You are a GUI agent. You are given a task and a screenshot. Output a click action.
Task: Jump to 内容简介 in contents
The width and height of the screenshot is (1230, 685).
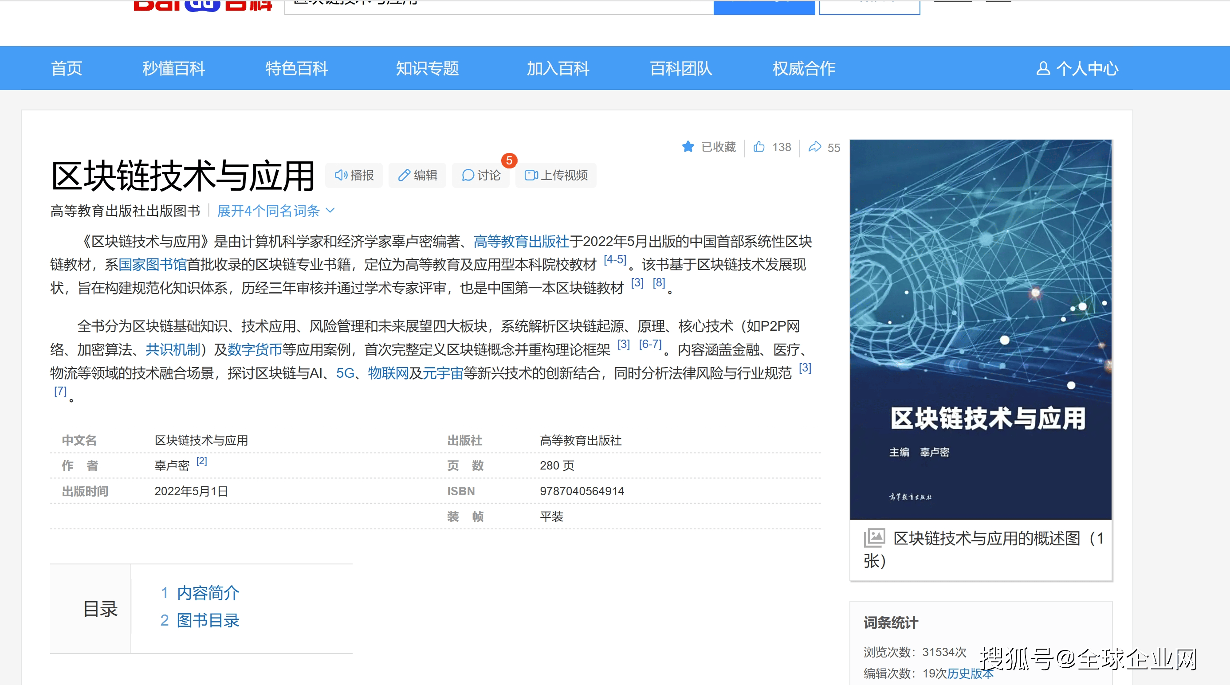click(208, 593)
